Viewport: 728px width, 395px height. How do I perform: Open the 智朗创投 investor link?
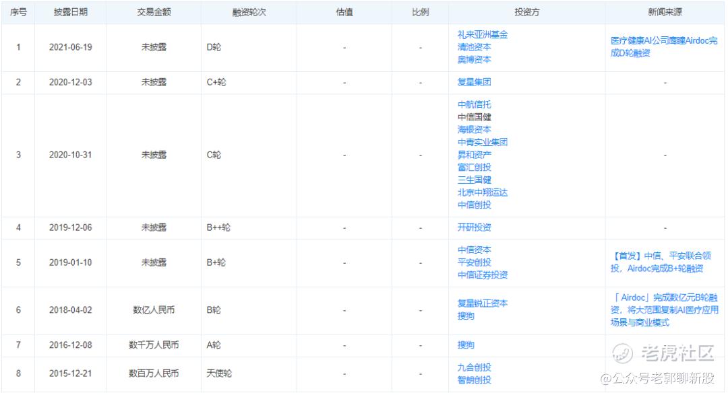(474, 380)
